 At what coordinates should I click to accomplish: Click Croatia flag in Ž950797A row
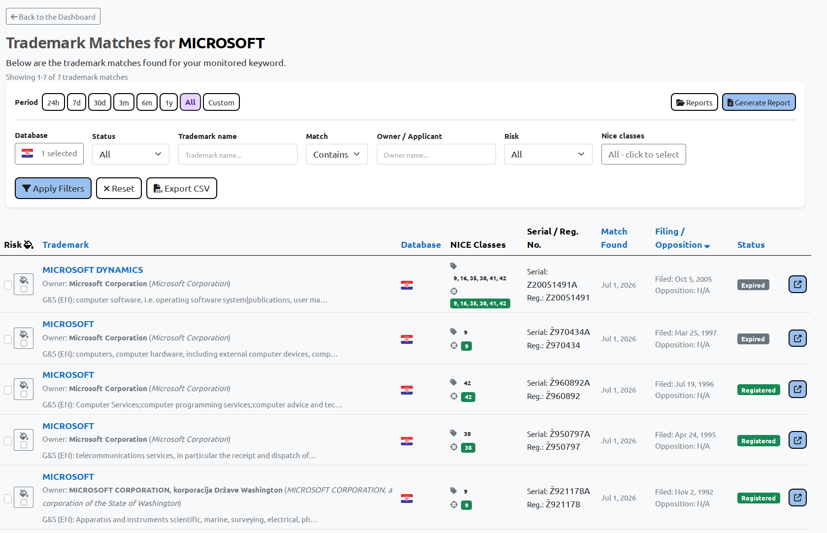coord(407,441)
